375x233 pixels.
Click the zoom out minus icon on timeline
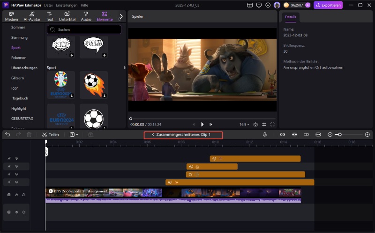(x=330, y=134)
